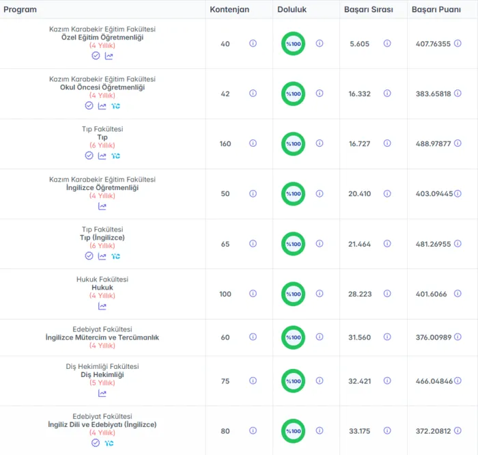478x455 pixels.
Task: Click the checkmark badge under Okul Öncesi Öğretmenliği
Action: pos(89,106)
